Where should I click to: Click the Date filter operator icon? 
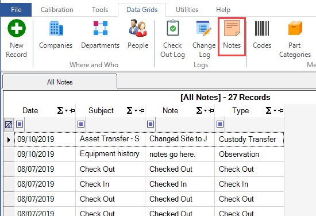pos(20,124)
